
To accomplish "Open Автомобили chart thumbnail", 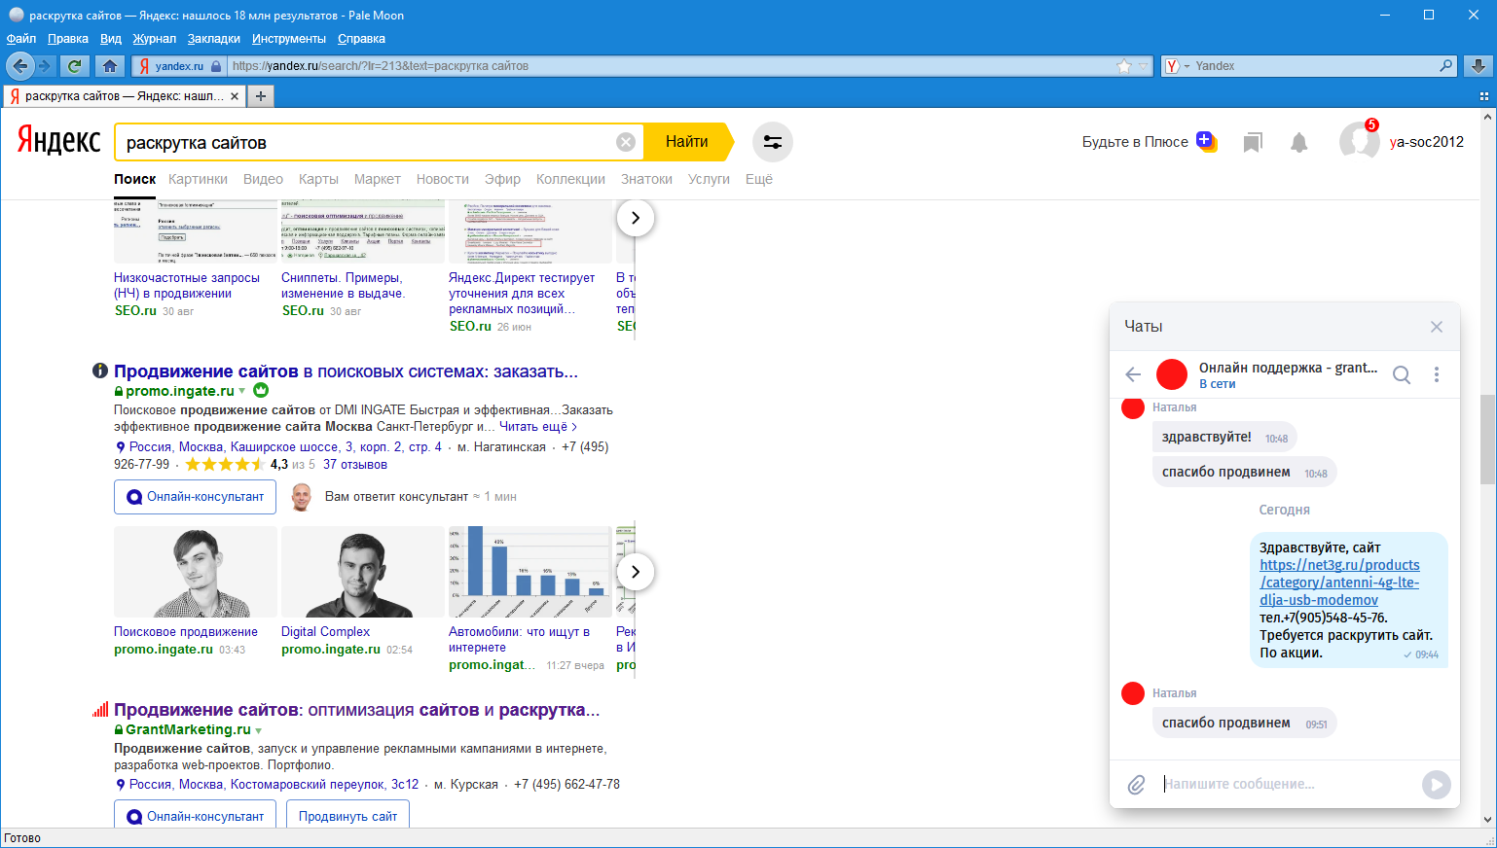I will [x=530, y=572].
